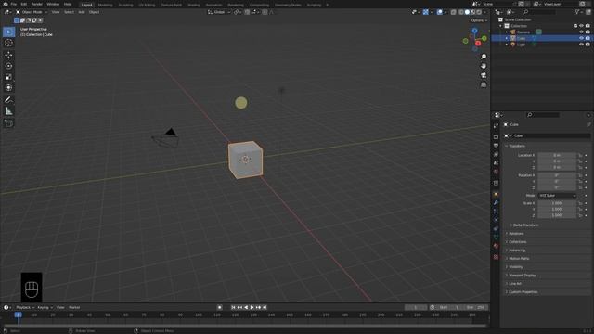Click the outliner search field

click(539, 12)
